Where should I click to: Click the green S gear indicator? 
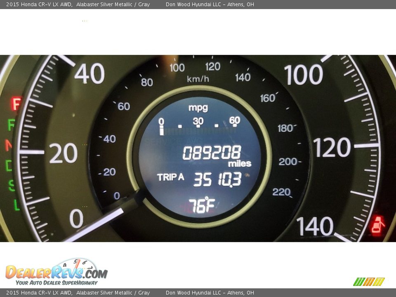click(x=12, y=186)
